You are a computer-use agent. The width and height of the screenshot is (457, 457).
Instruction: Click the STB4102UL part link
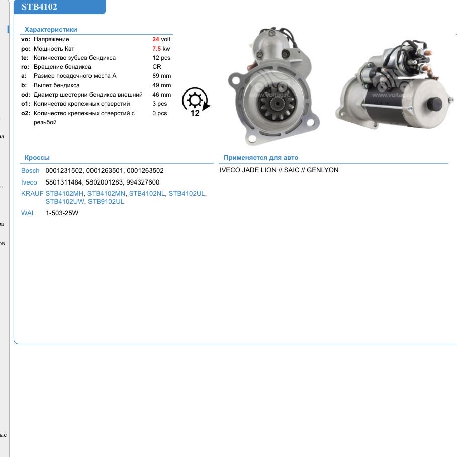187,194
